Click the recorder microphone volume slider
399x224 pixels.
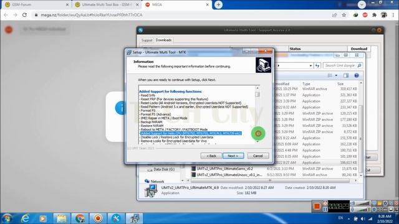363,210
